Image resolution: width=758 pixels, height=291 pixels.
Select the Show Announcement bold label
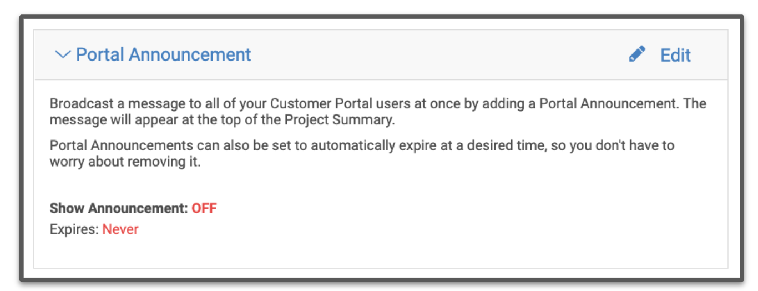pos(119,208)
